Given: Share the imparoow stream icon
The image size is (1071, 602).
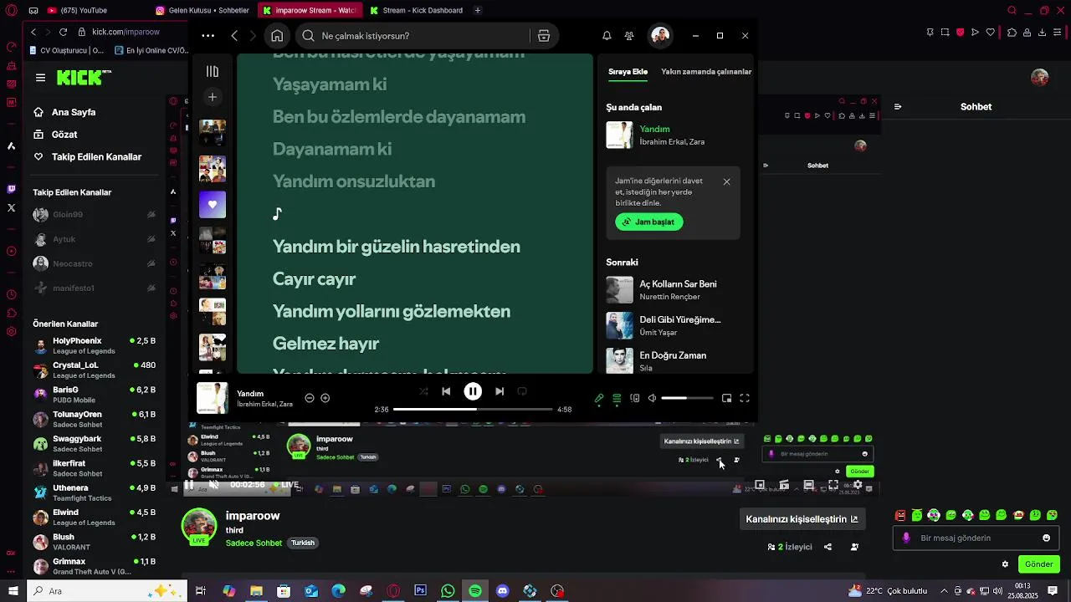Looking at the screenshot, I should (828, 547).
